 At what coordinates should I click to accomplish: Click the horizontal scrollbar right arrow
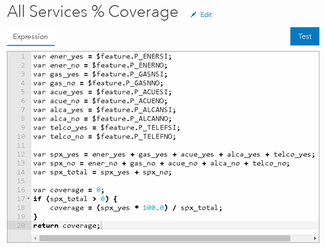click(x=315, y=238)
